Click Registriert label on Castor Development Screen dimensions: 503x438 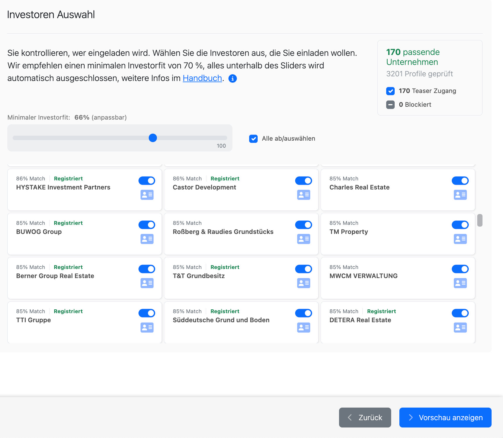(x=225, y=179)
